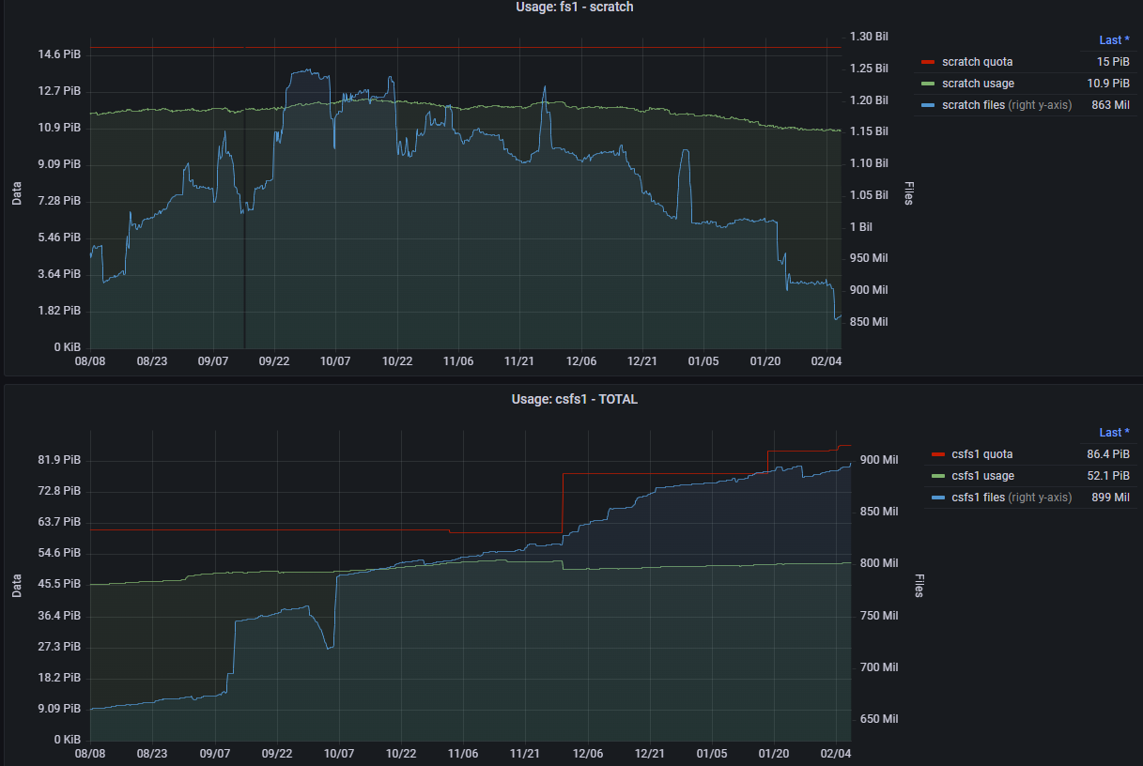Isolate the csfs1 quota series via its label
1143x766 pixels.
(x=981, y=454)
